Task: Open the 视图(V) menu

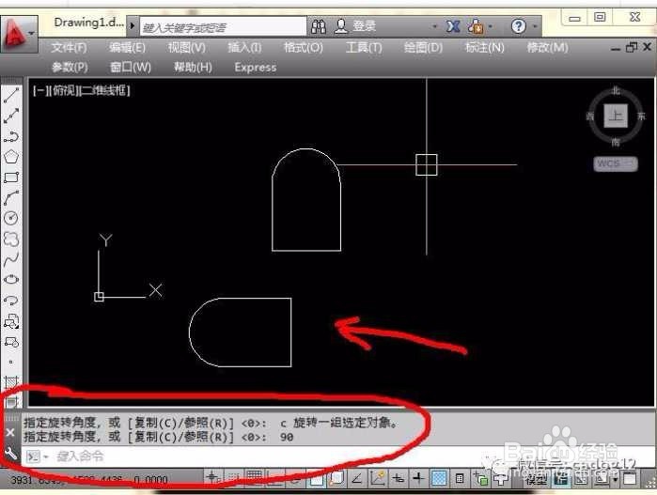Action: tap(186, 48)
